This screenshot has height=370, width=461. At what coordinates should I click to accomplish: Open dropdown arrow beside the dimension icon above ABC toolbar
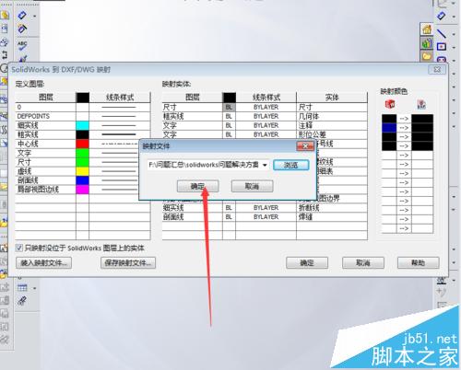[34, 16]
